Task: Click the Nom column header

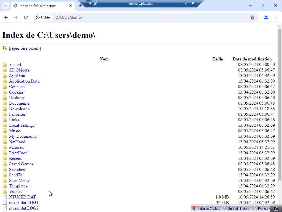Action: pyautogui.click(x=104, y=59)
